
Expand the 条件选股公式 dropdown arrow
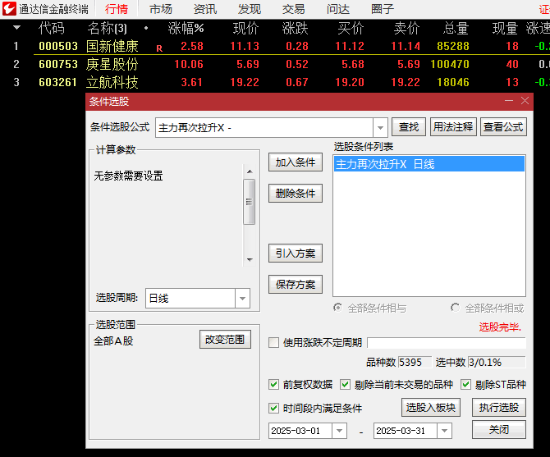(380, 127)
